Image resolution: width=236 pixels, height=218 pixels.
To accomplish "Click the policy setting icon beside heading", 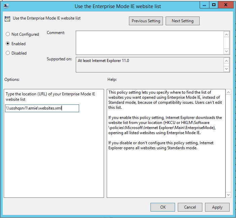I will 7,19.
